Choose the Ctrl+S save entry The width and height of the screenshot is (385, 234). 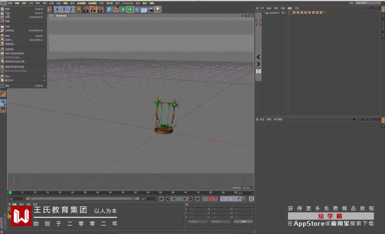23,36
